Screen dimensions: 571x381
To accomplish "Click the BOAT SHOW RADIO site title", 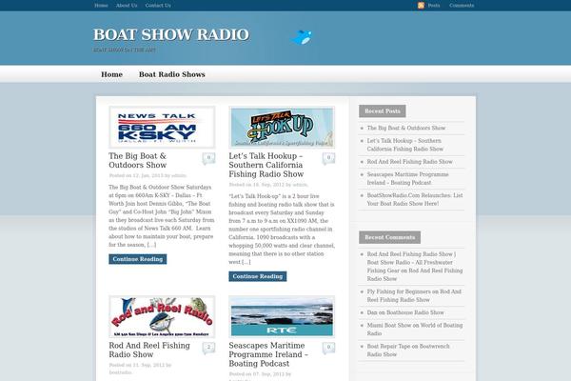I will [x=171, y=35].
